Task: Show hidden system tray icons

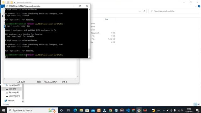Action: (164, 110)
